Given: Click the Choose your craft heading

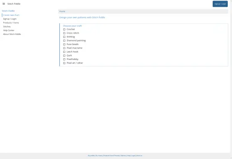Looking at the screenshot, I should (72, 26).
